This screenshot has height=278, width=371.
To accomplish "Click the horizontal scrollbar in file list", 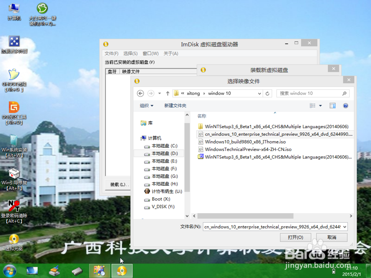I will [245, 216].
